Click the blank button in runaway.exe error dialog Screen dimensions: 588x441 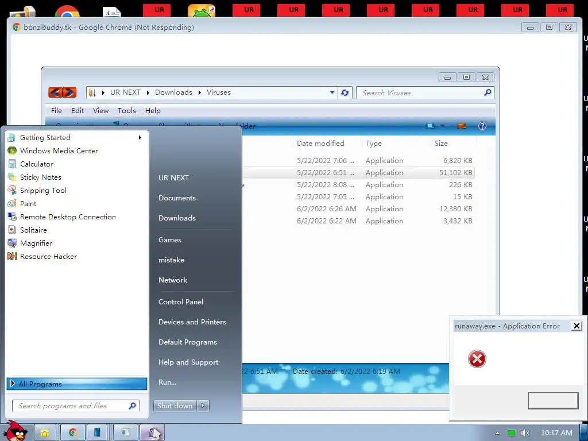(553, 400)
